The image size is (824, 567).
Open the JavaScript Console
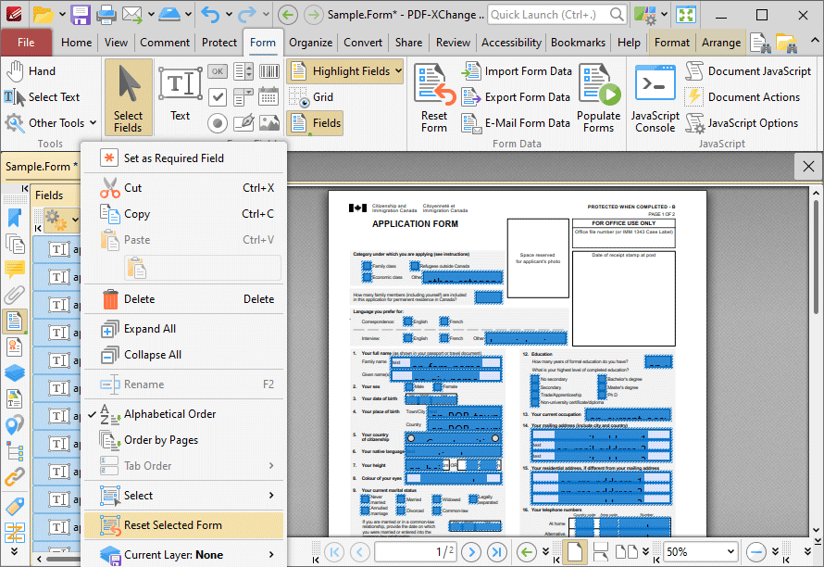[655, 98]
